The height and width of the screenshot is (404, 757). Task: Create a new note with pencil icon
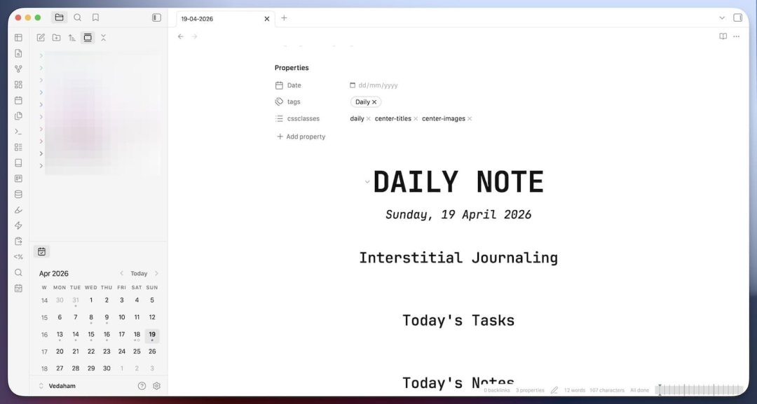click(41, 38)
